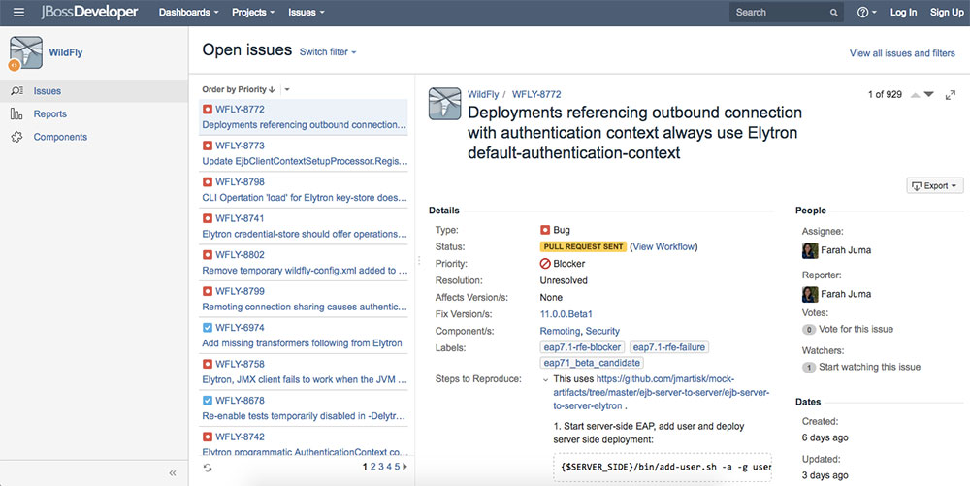
Task: Open the help question mark menu
Action: (x=866, y=13)
